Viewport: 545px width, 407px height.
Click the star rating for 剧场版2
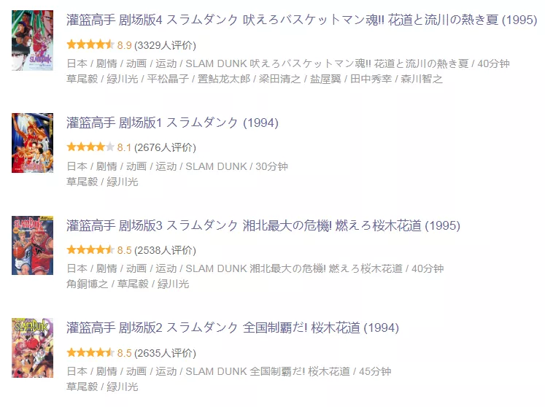90,353
